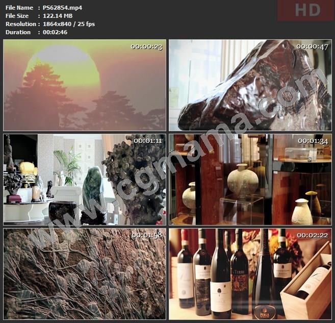335x323 pixels.
Task: Open the showroom with green jade thumbnail
Action: pyautogui.click(x=85, y=180)
